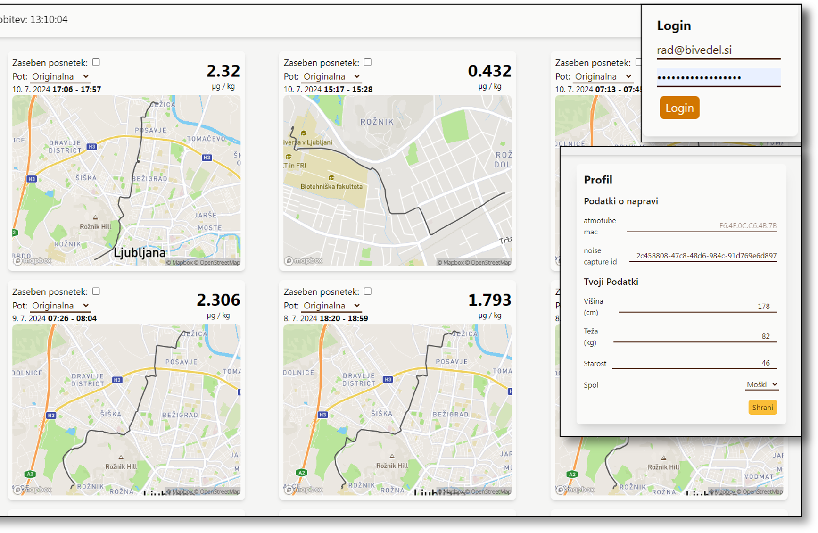Click A2 highway shield on 2.306 map

[x=30, y=474]
